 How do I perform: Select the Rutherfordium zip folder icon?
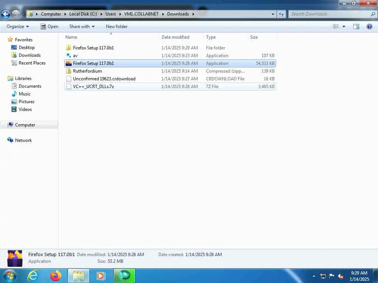(x=68, y=71)
